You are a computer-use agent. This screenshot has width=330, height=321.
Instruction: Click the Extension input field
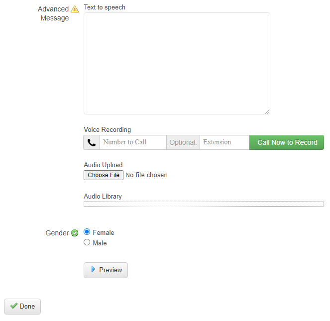click(224, 142)
